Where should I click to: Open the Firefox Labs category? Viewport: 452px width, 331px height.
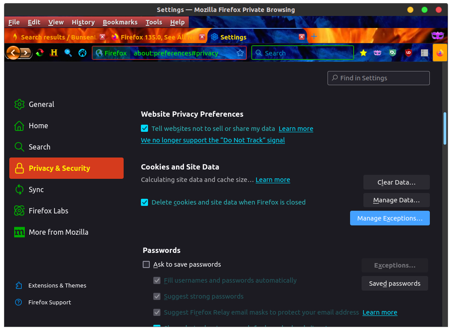click(x=66, y=211)
